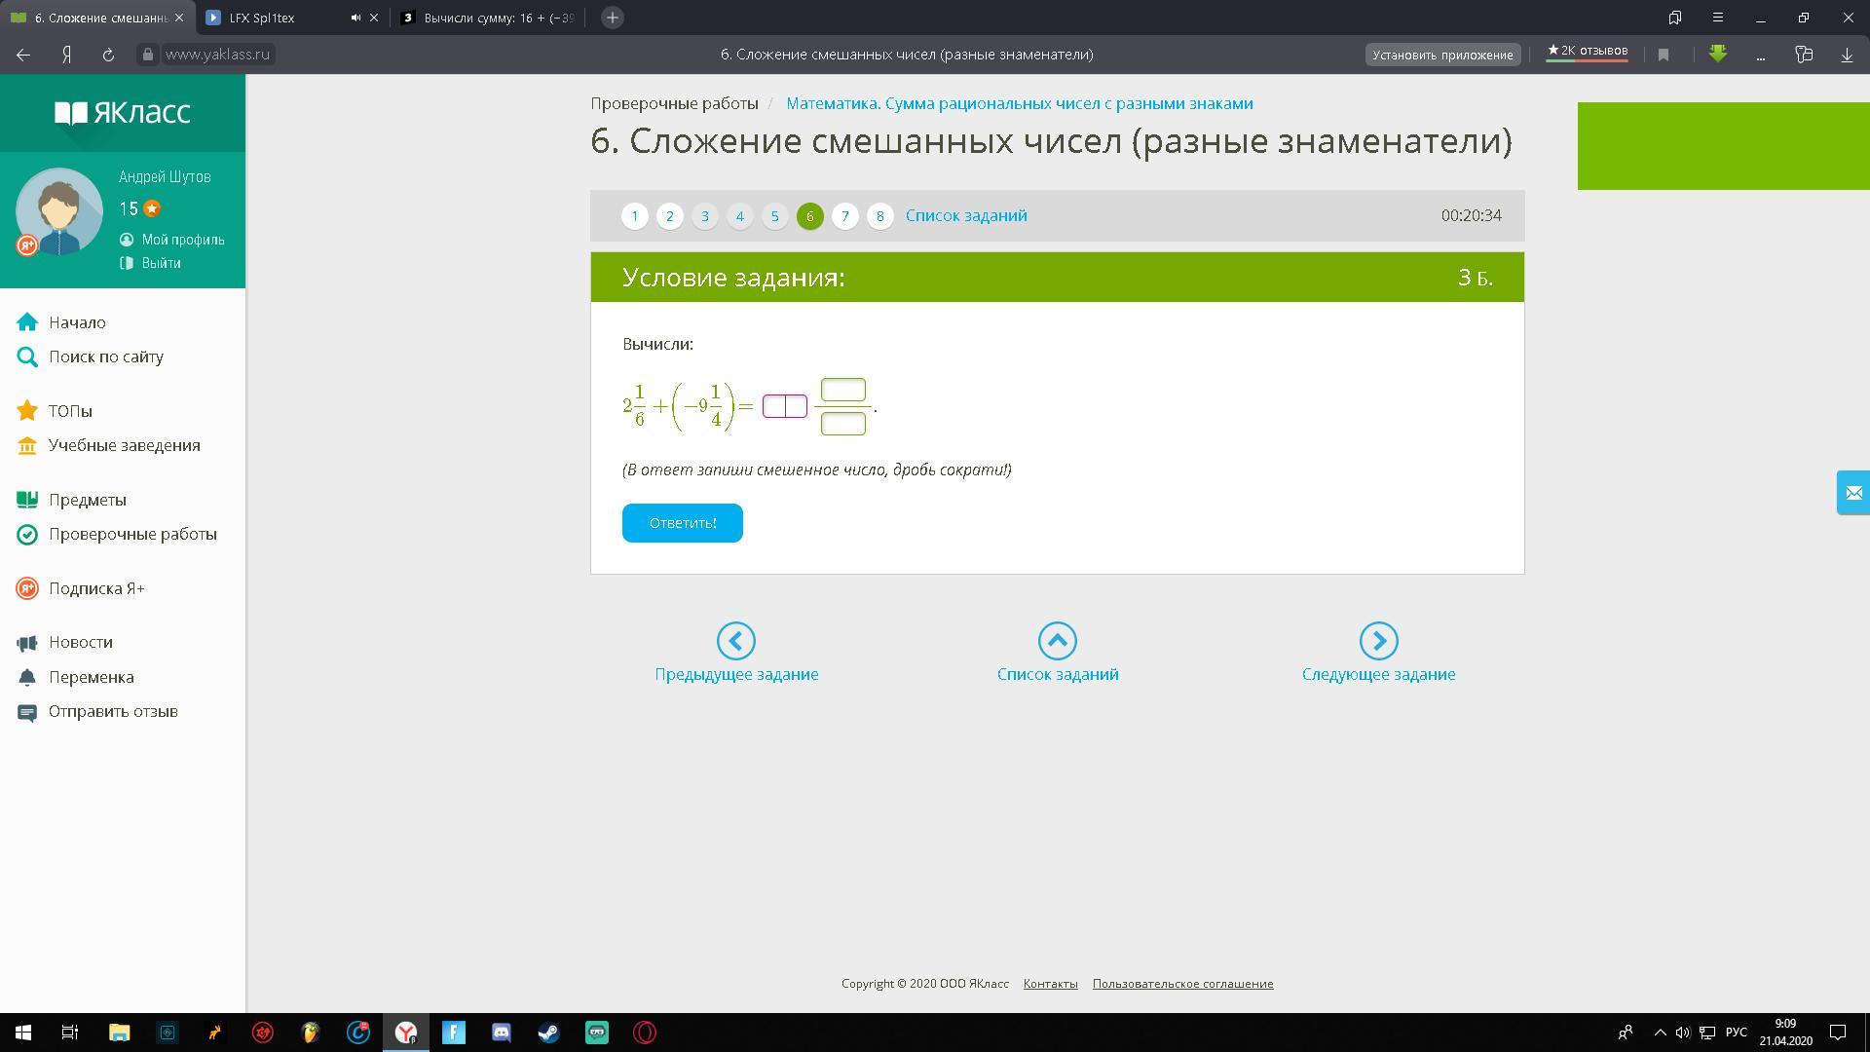Expand the system tray hidden icons chevron

tap(1659, 1033)
